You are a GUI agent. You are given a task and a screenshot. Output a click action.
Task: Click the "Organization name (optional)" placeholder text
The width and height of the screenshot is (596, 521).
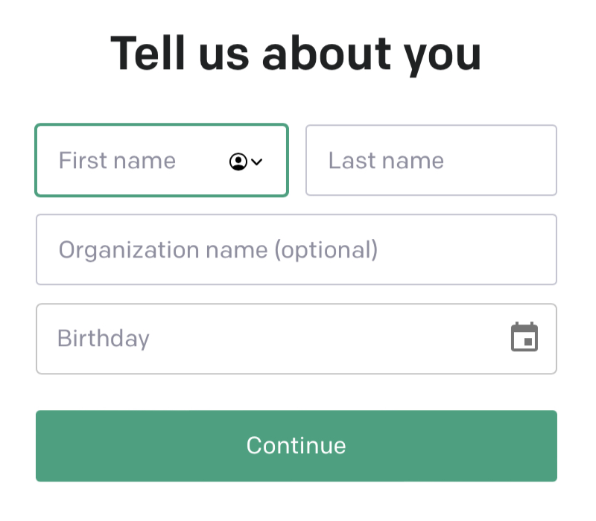pos(218,250)
